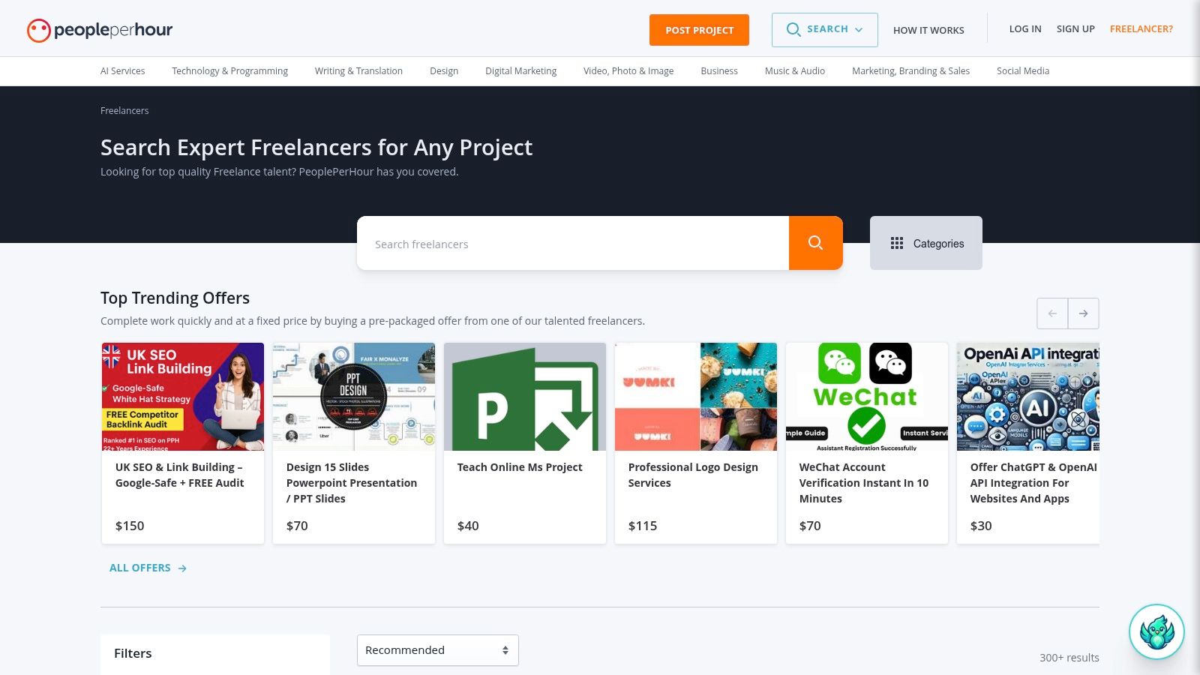Open the Teach Online Ms Project image

point(524,397)
